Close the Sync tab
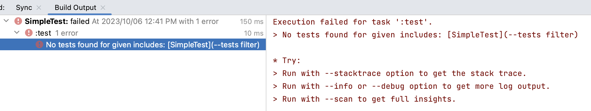The width and height of the screenshot is (591, 111). pos(39,8)
